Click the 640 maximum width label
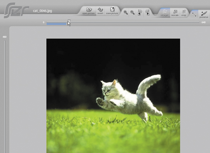210x153 pixels. 203,22
